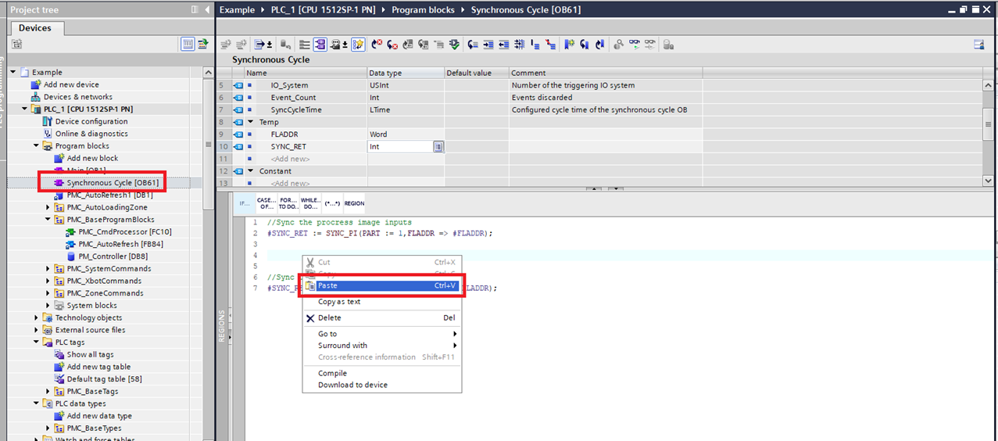Click the Devices & networks icon
The height and width of the screenshot is (441, 998).
click(36, 97)
